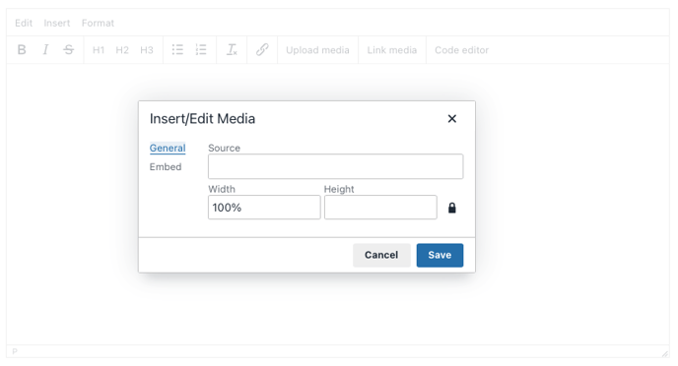Open the Format menu
The height and width of the screenshot is (366, 678).
(x=98, y=23)
